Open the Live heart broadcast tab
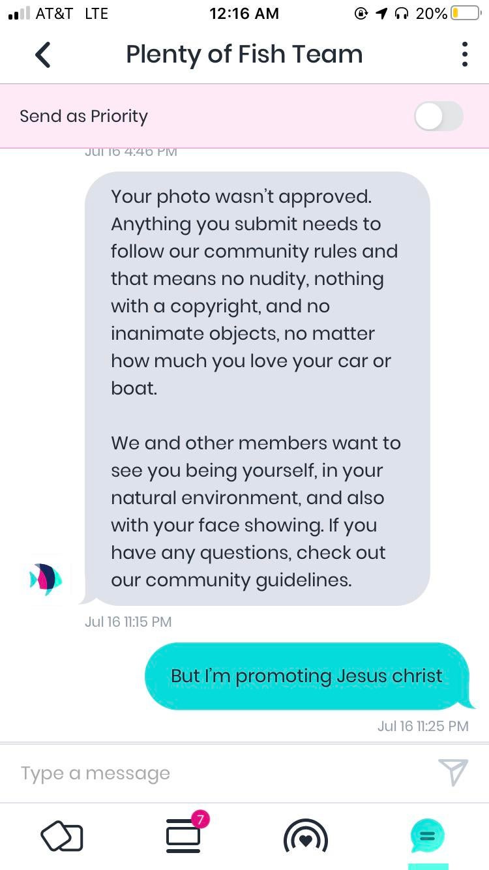Screen dimensions: 489x870 tap(305, 837)
